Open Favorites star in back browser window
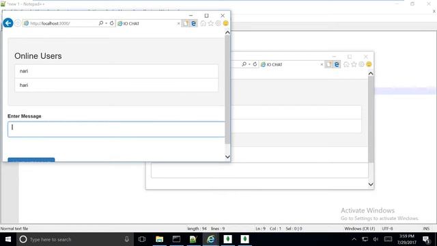The height and width of the screenshot is (246, 437). (354, 64)
